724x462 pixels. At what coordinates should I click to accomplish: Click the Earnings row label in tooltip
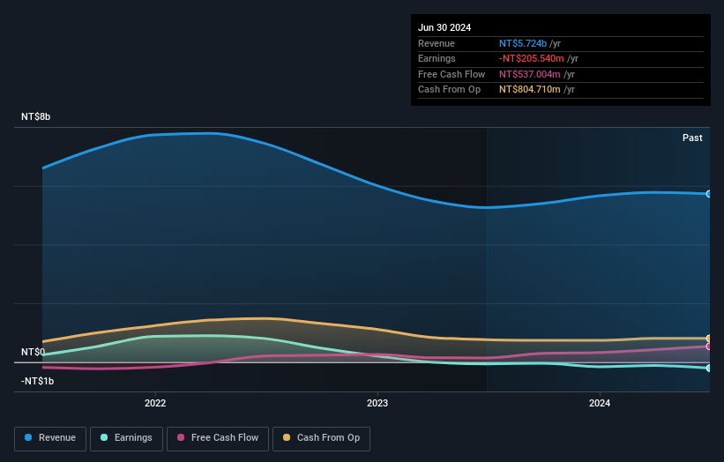(x=437, y=58)
